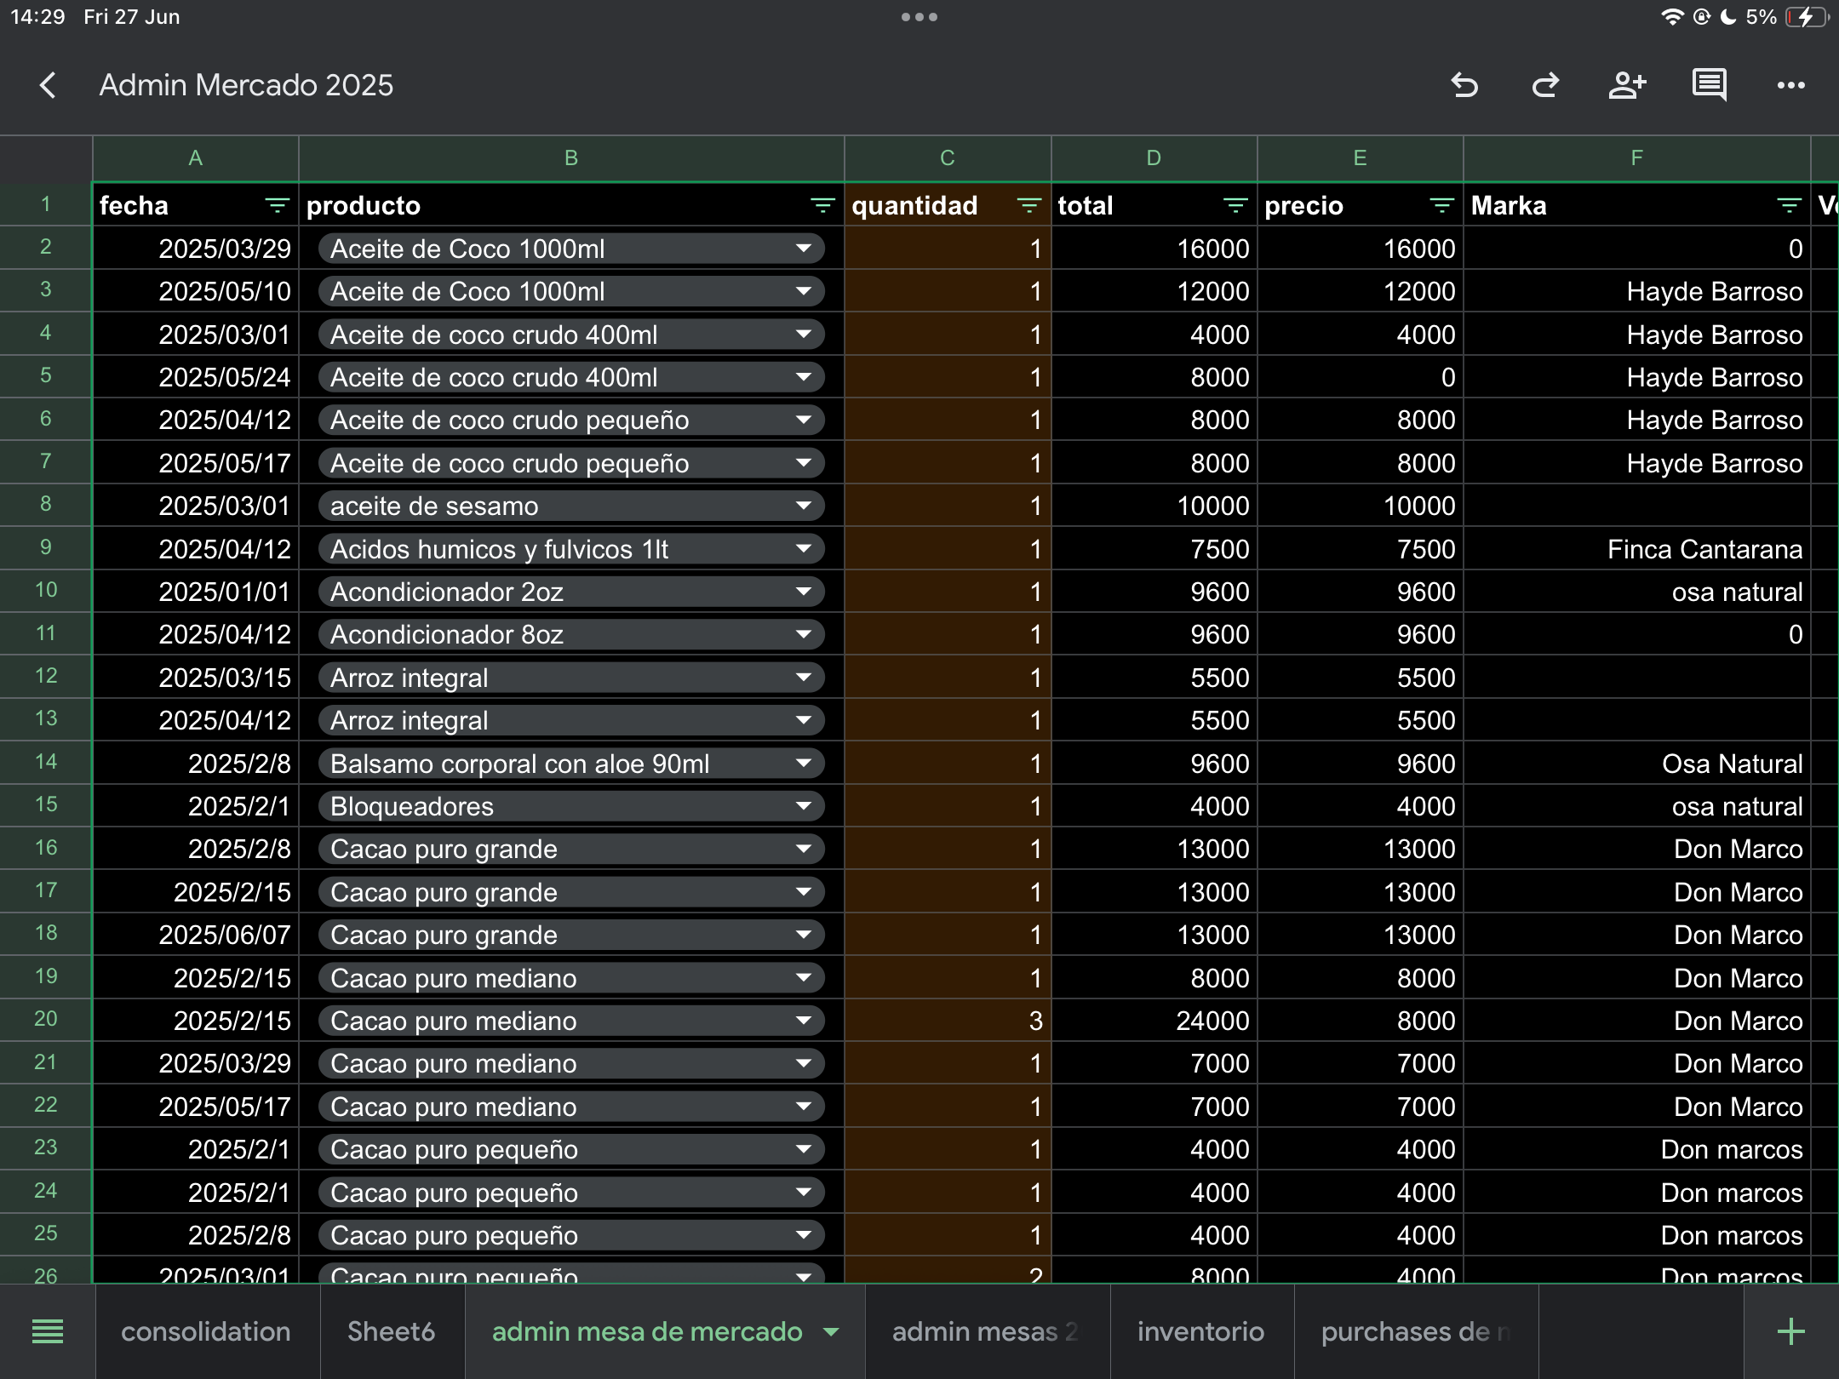
Task: Select column E header
Action: (1361, 158)
